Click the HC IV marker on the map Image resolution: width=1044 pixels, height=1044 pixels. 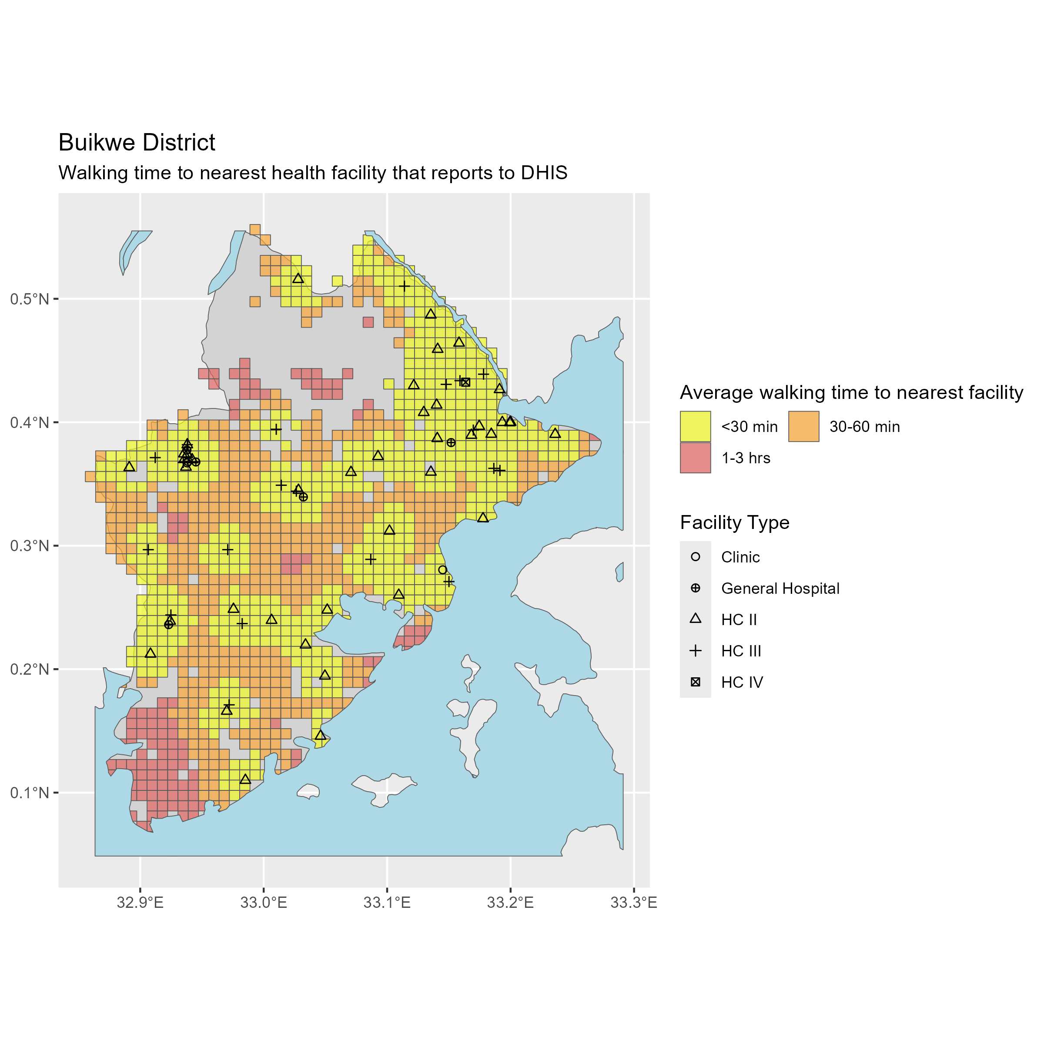tap(466, 382)
